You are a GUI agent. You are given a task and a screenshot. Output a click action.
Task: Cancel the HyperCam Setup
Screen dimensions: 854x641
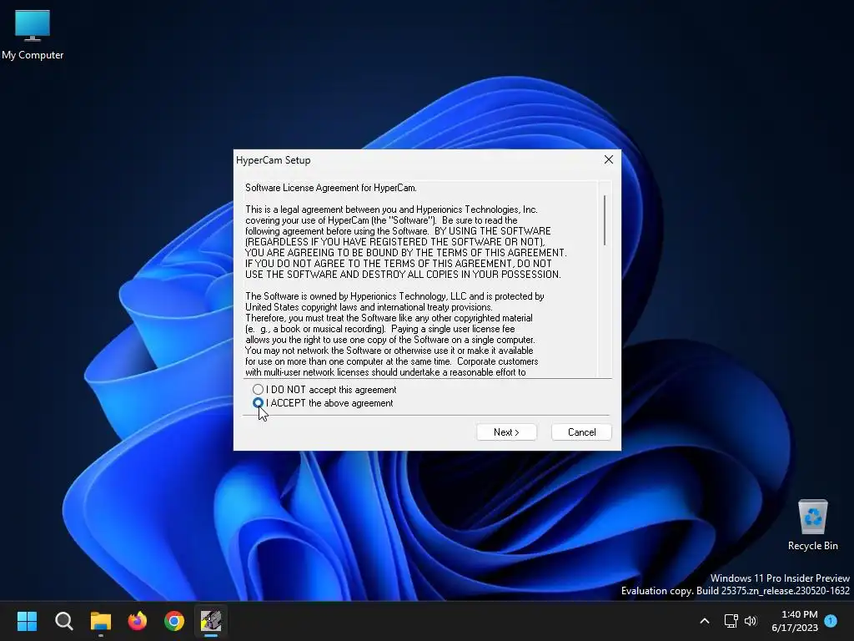(581, 432)
